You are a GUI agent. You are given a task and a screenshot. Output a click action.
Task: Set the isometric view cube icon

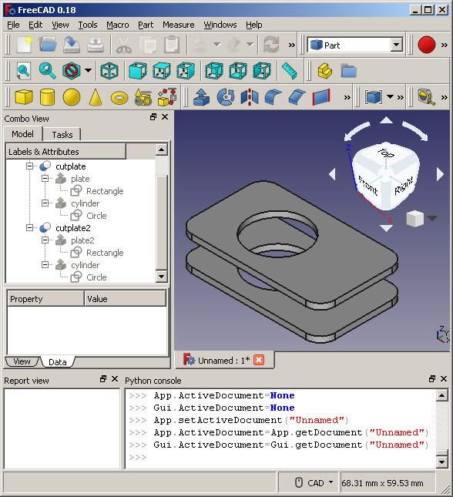tap(109, 71)
